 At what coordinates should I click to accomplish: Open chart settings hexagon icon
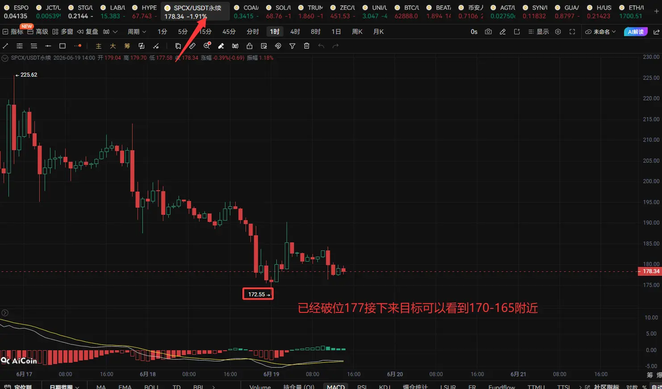[558, 32]
